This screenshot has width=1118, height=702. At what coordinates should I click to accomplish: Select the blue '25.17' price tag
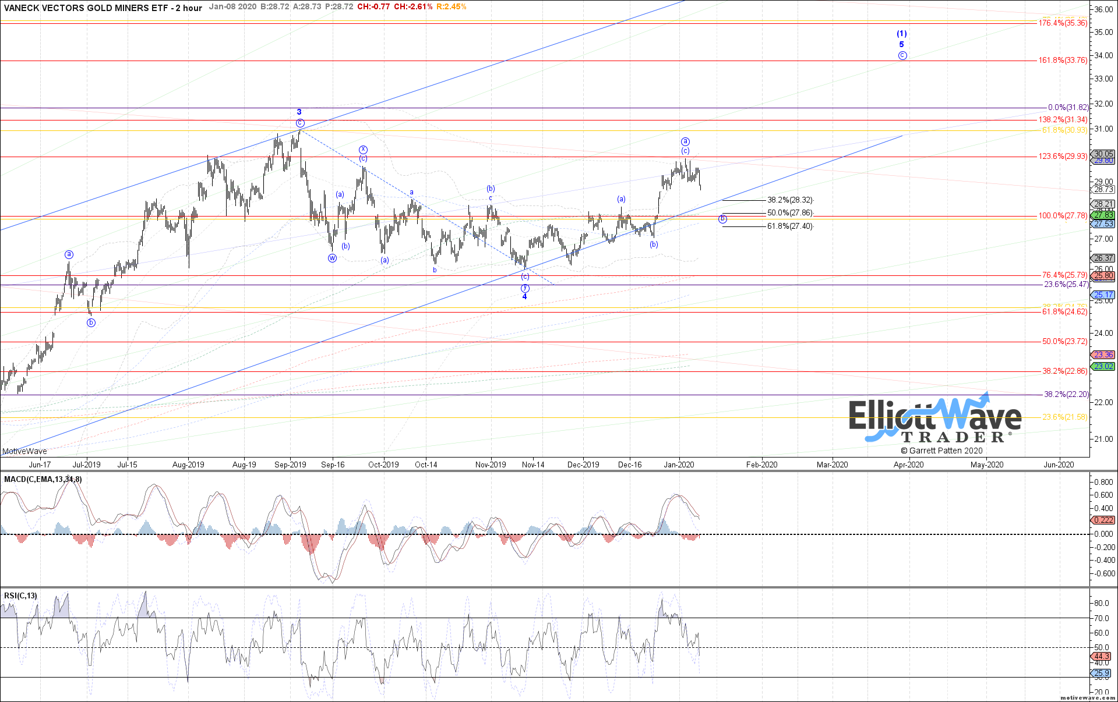1103,295
